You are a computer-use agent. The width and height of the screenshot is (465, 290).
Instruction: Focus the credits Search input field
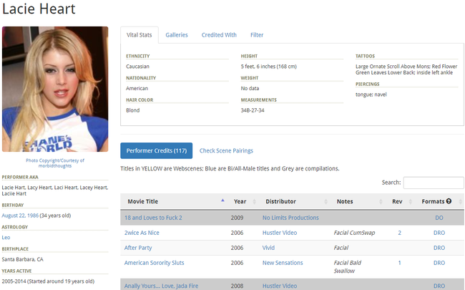(434, 183)
